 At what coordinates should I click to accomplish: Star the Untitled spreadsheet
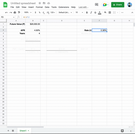point(40,3)
